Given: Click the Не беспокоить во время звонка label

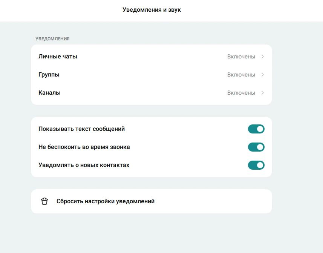Looking at the screenshot, I should 84,147.
